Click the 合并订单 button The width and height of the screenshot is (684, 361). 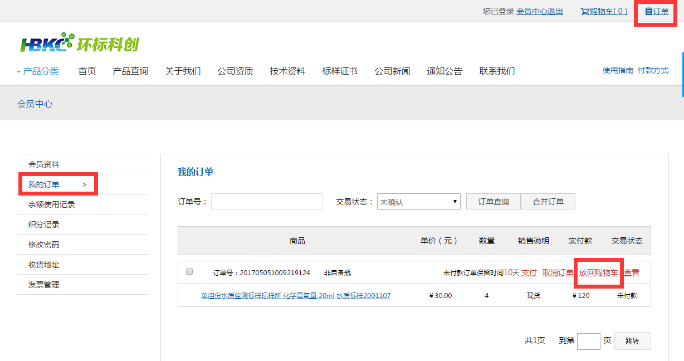click(548, 202)
